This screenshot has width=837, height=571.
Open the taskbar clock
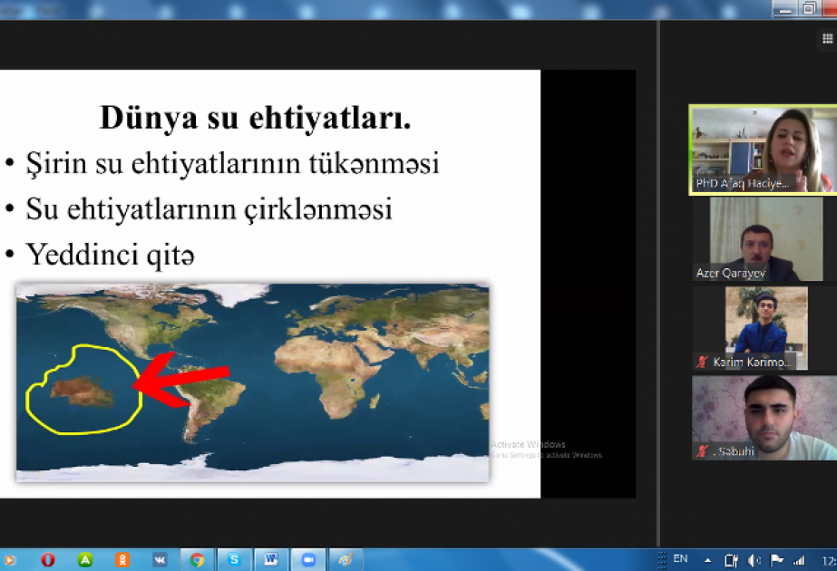(829, 560)
